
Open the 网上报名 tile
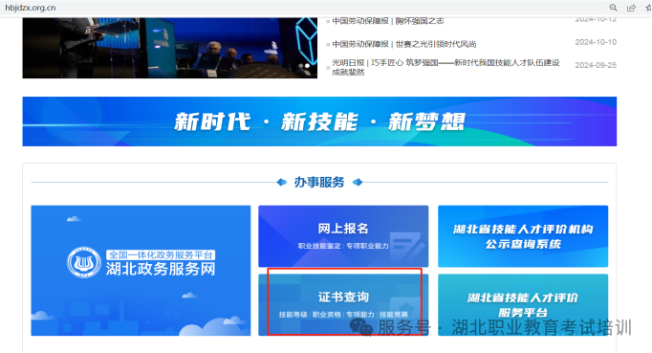point(343,236)
